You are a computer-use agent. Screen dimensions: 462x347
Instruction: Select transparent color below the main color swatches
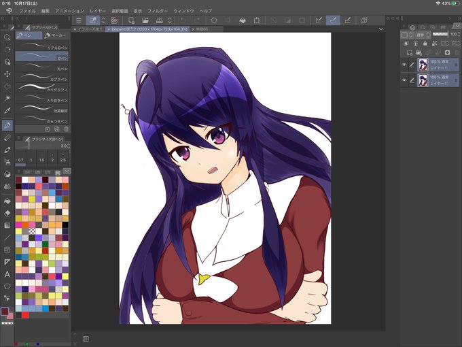click(7, 323)
